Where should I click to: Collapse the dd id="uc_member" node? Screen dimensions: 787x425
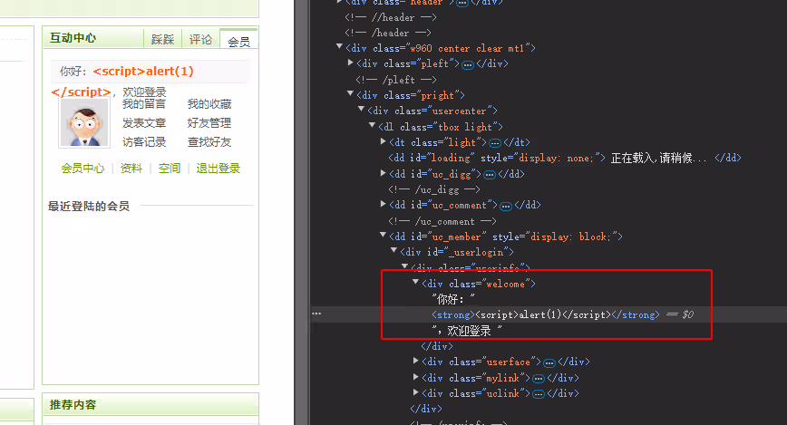[384, 237]
